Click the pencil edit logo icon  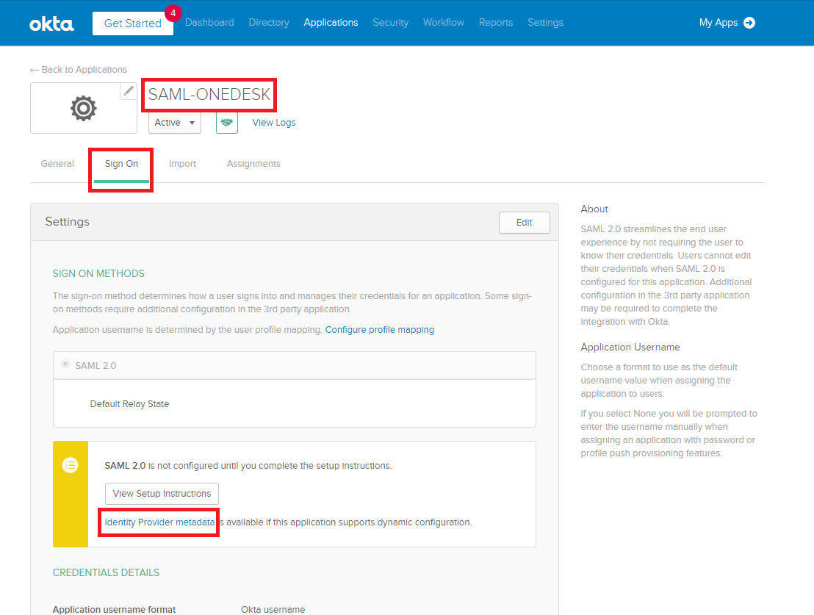point(129,91)
